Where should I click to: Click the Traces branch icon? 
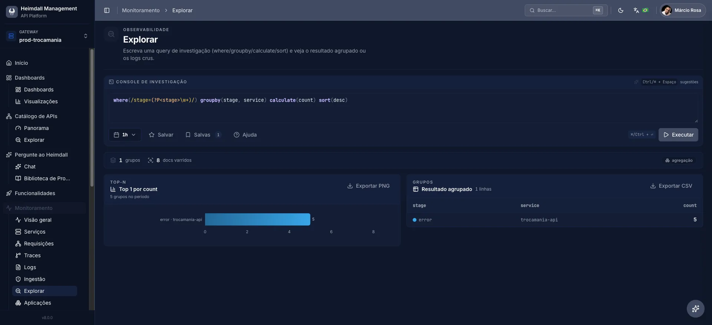(x=18, y=255)
